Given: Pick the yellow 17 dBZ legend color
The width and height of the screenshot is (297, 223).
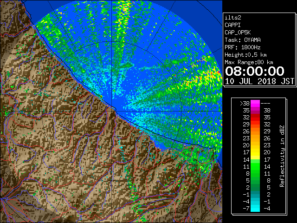Looking at the screenshot, I should coord(255,152).
